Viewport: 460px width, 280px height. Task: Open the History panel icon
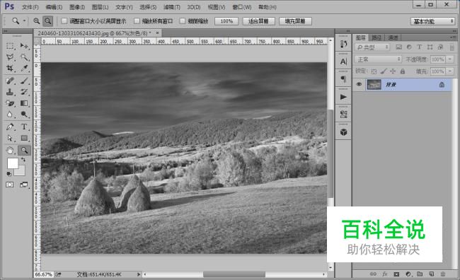pyautogui.click(x=343, y=44)
